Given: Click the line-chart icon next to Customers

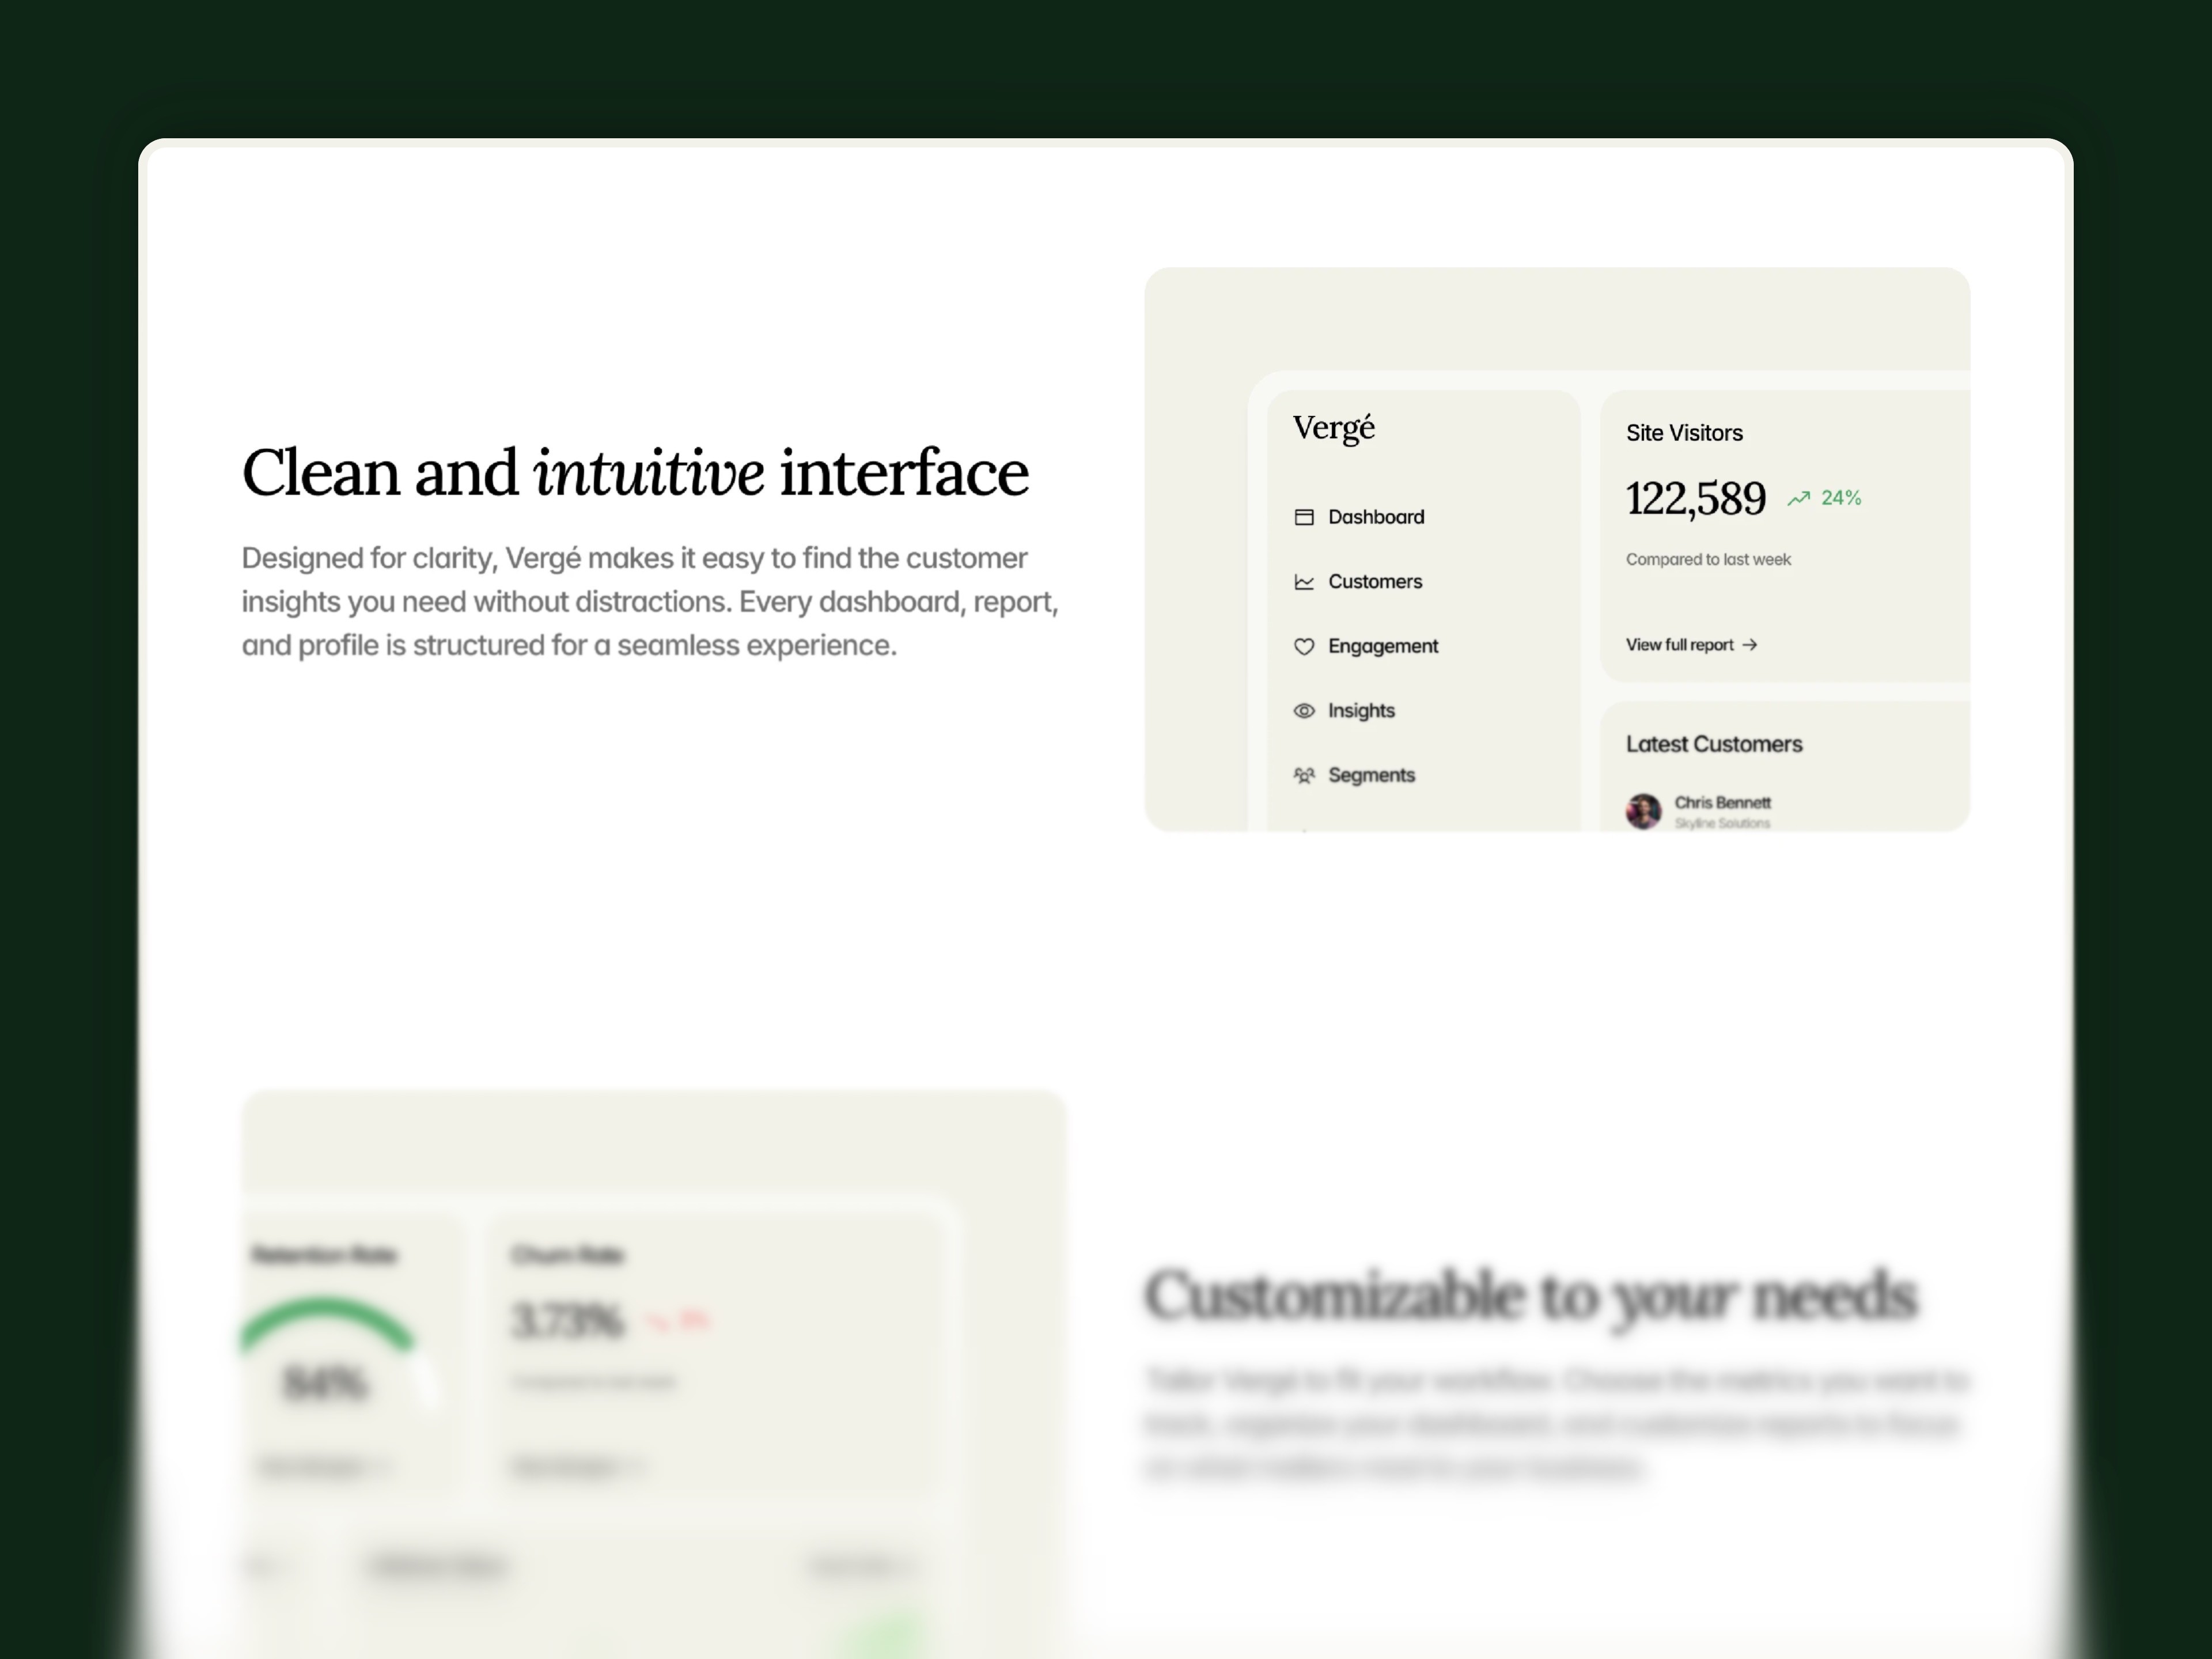Looking at the screenshot, I should pos(1306,581).
